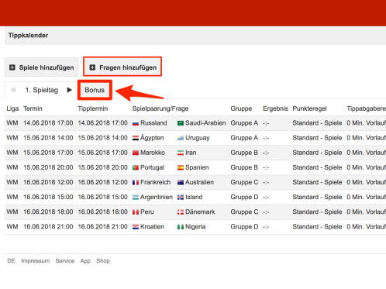Click the Spiele hinzufügen button

41,67
